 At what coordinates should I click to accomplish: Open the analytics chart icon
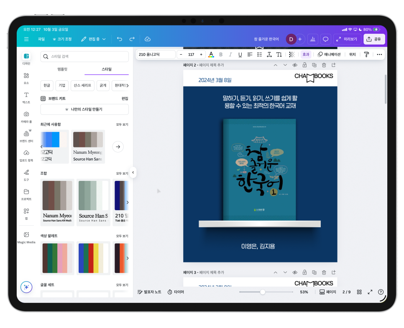pos(312,39)
